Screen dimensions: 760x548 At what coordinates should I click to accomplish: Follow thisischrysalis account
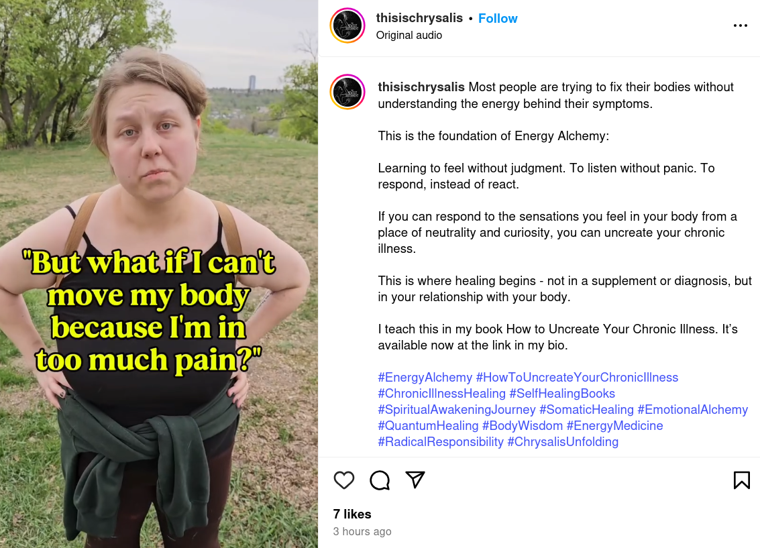pyautogui.click(x=498, y=18)
